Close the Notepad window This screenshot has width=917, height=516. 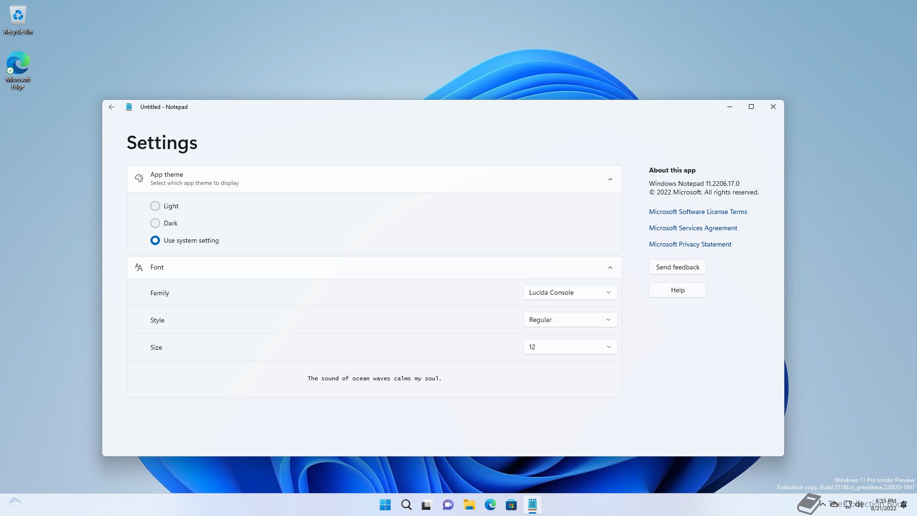pyautogui.click(x=773, y=107)
